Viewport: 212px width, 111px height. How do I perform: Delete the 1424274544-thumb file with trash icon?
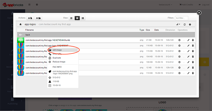tap(193, 40)
